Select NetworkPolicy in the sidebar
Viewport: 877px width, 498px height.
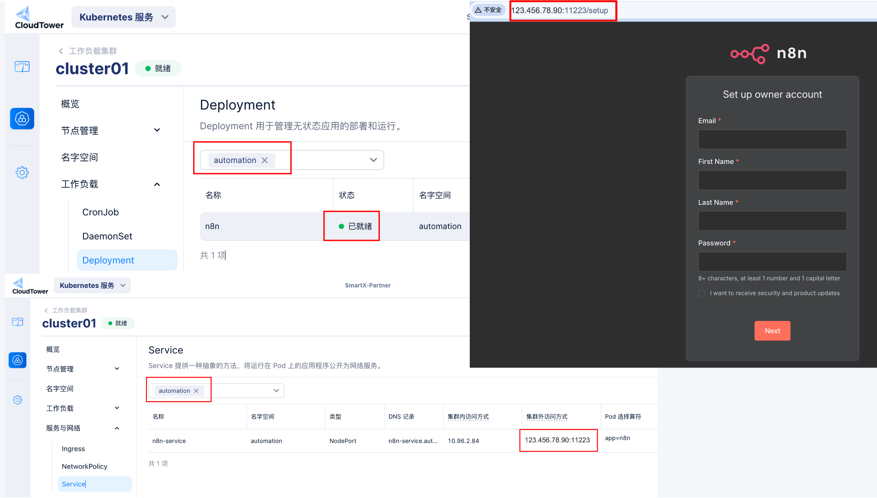coord(84,466)
